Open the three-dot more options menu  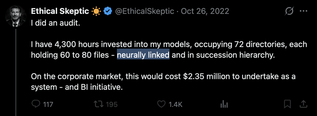(303, 11)
